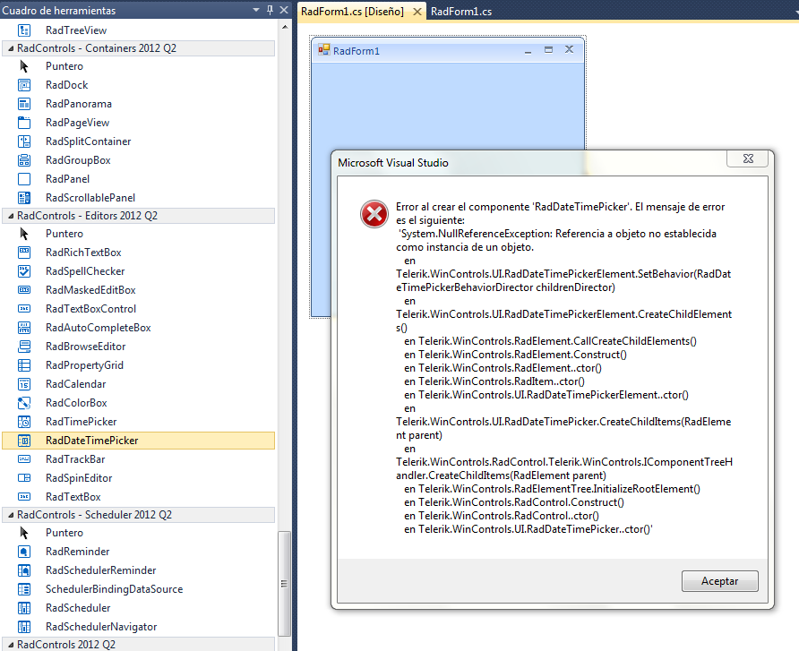Click the RadTextBoxControl icon
Viewport: 799px width, 651px height.
point(24,309)
